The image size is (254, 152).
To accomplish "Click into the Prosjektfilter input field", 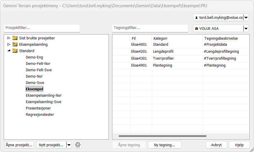I will pyautogui.click(x=42, y=28).
